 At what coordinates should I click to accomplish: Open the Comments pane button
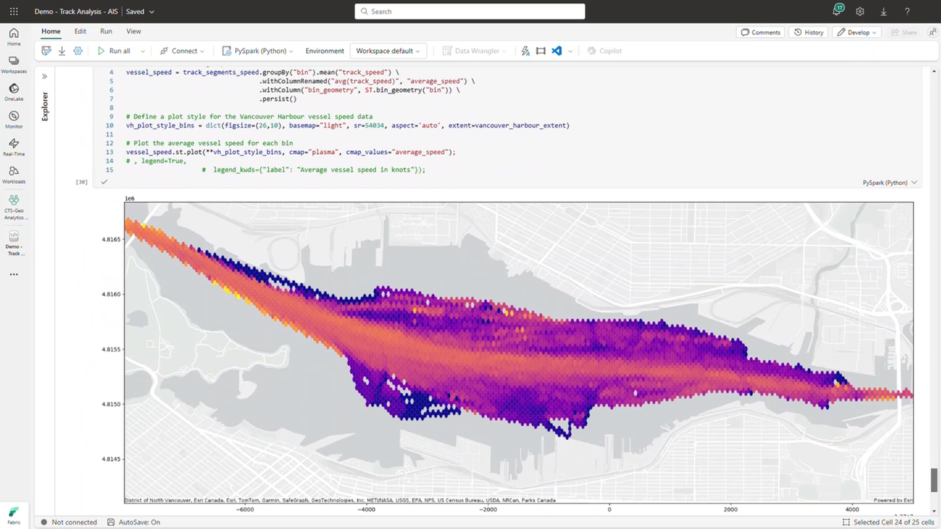click(761, 32)
